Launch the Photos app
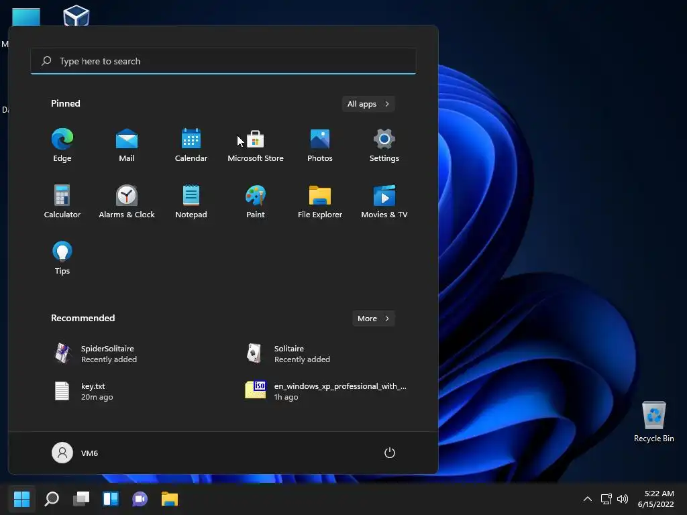This screenshot has width=687, height=515. (x=320, y=146)
